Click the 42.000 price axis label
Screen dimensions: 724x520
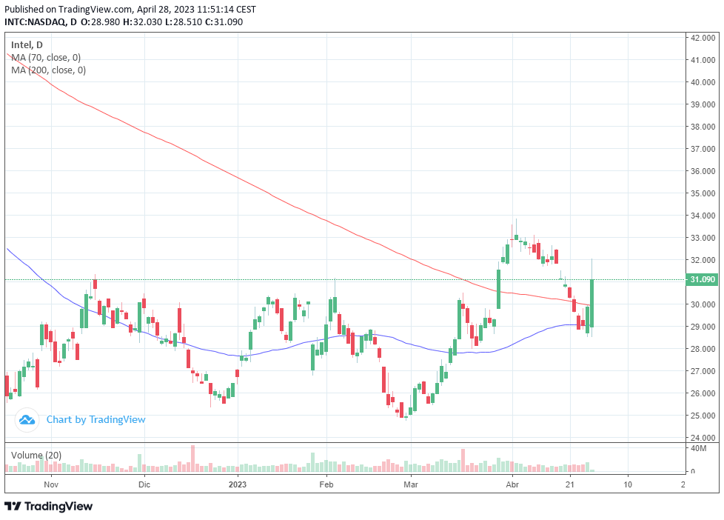click(x=703, y=38)
